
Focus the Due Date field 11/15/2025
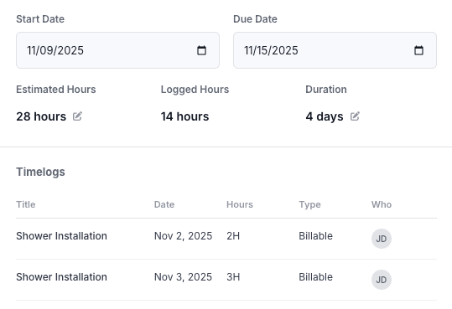[335, 50]
